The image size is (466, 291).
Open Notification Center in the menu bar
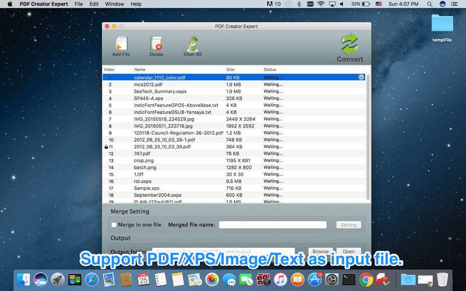pyautogui.click(x=454, y=4)
